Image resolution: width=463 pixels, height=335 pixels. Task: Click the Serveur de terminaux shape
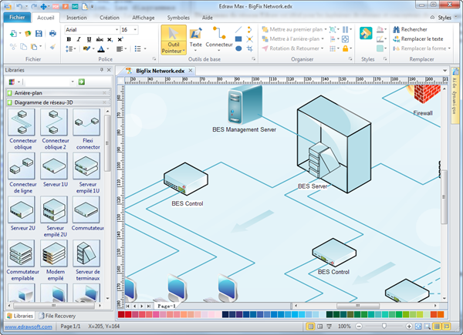point(88,260)
